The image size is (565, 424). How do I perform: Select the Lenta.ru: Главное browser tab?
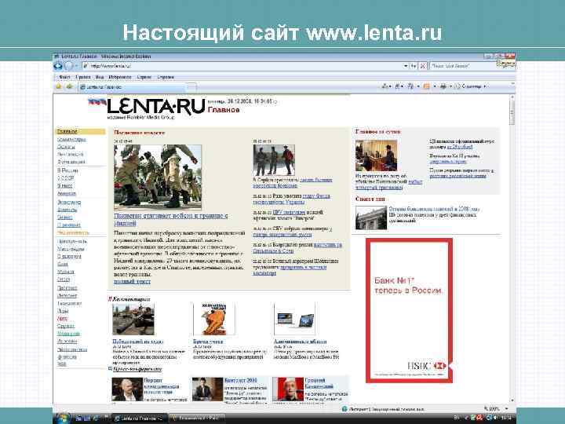point(132,87)
